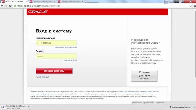Open the Нужна помощь? help link

42,77
